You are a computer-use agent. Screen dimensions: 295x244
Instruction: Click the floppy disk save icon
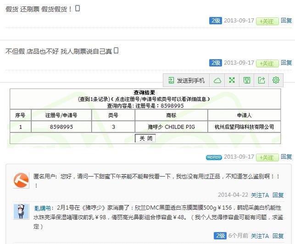(247, 80)
